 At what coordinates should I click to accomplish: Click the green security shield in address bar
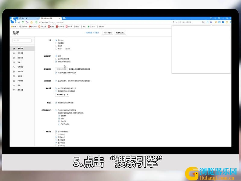point(36,22)
